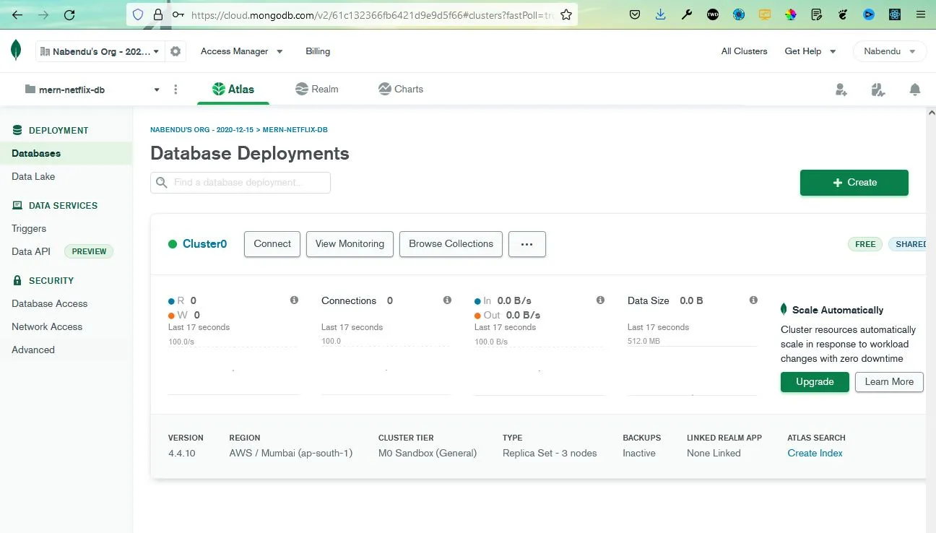This screenshot has height=533, width=936.
Task: Click the key icon in the address bar
Action: 178,14
